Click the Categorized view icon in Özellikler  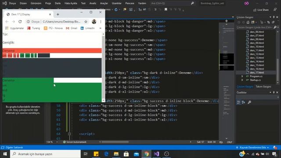tap(239, 102)
